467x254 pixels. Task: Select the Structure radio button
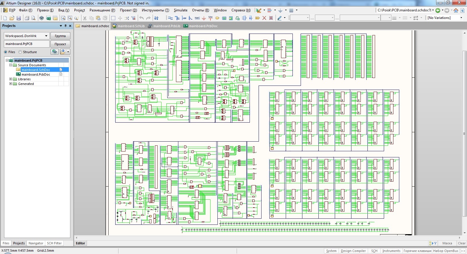[20, 52]
